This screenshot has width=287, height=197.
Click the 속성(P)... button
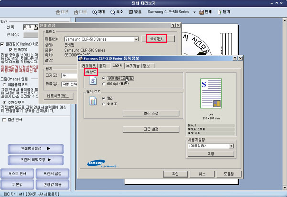pyautogui.click(x=157, y=39)
